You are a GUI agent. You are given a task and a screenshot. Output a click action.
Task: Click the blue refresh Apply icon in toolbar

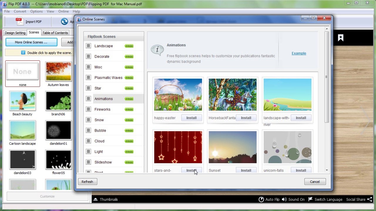point(64,21)
